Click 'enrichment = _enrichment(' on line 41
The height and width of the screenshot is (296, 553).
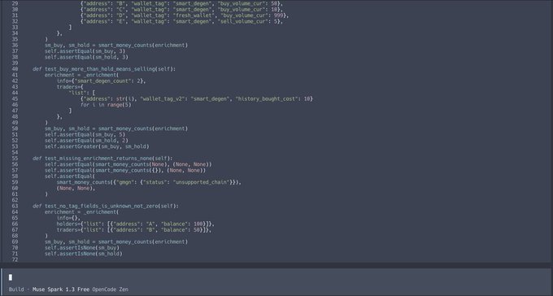click(82, 75)
